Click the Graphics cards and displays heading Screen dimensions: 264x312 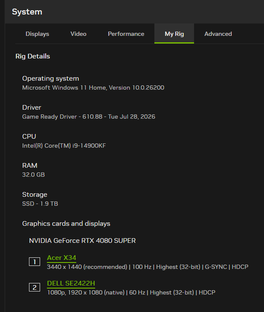66,224
